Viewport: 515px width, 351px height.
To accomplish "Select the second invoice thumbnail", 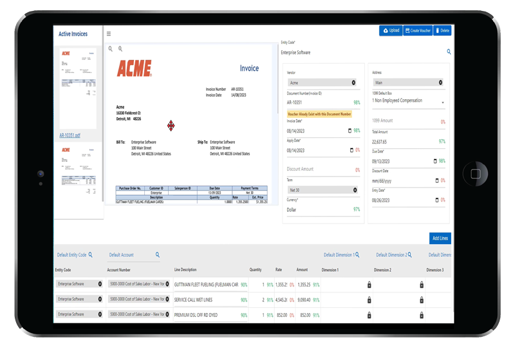I will pos(78,171).
